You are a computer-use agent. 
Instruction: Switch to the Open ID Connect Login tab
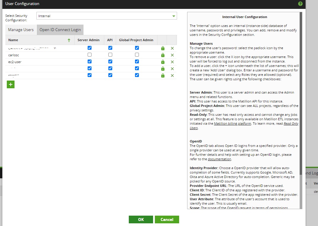(60, 30)
